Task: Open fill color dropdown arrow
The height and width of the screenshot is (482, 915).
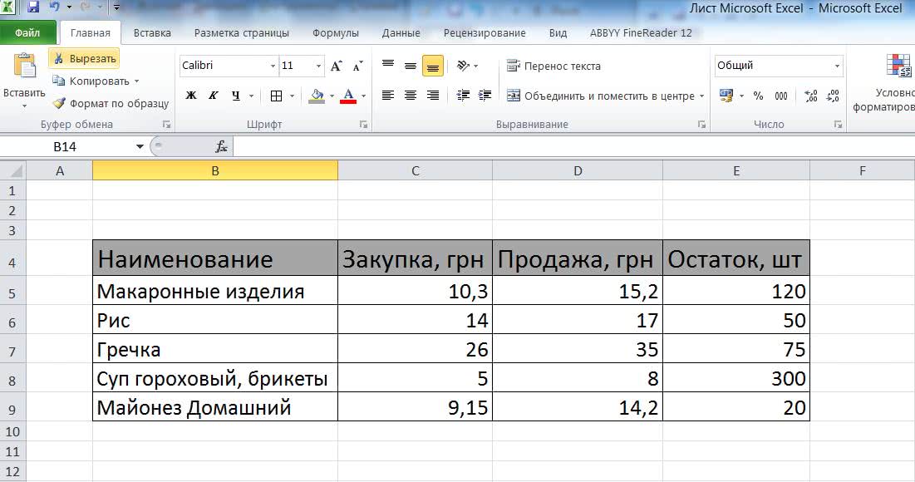Action: click(x=332, y=96)
